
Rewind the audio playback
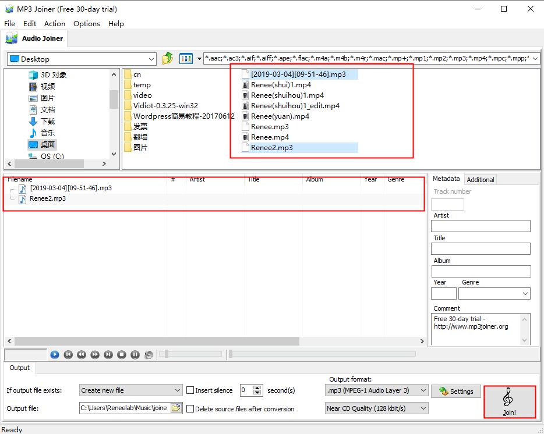tap(82, 354)
